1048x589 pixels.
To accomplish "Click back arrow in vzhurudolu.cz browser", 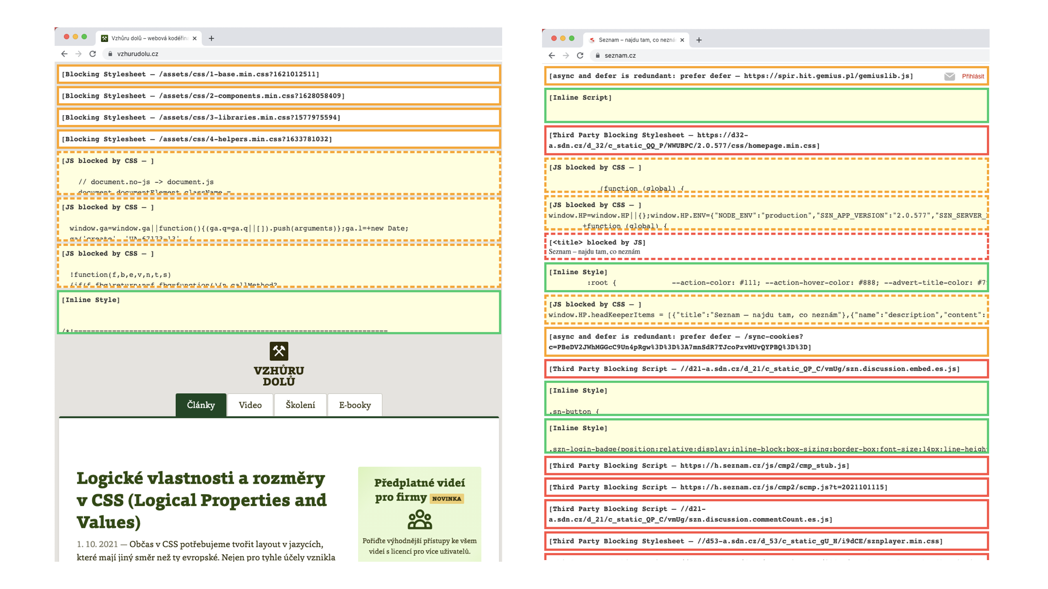I will [64, 54].
